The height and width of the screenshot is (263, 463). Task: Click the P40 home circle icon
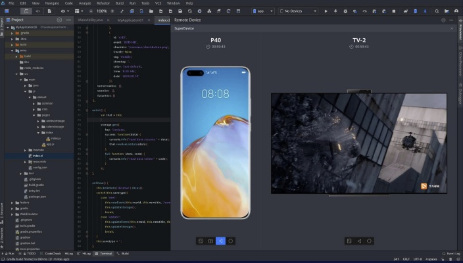tap(231, 241)
